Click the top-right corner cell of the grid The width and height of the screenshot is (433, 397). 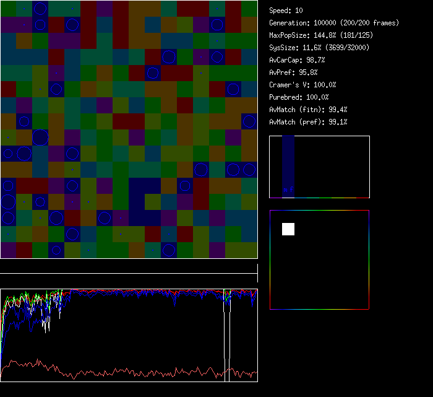click(x=249, y=8)
